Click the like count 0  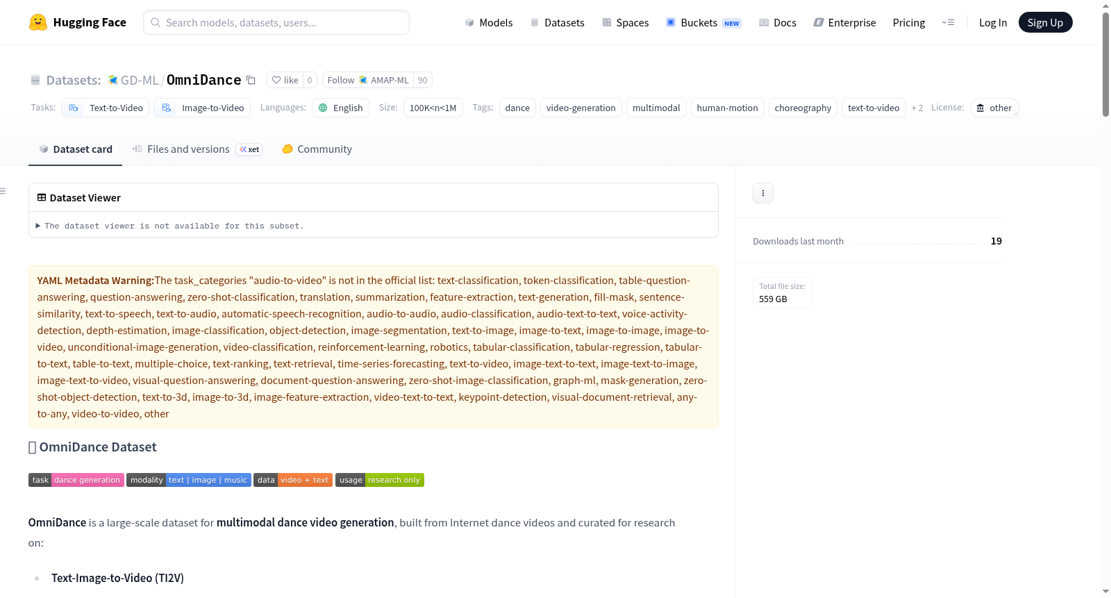(x=310, y=80)
